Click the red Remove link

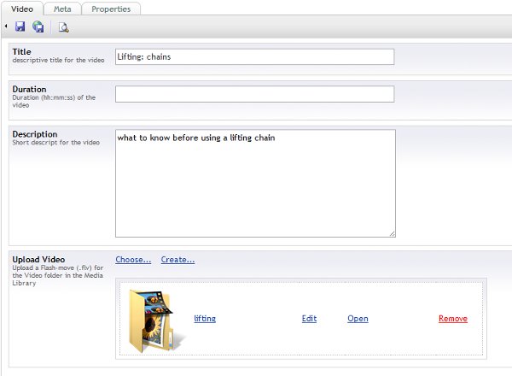pos(453,318)
